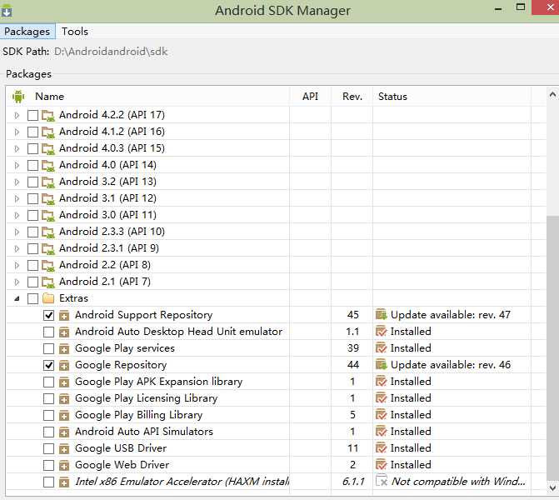The height and width of the screenshot is (500, 559).
Task: Click the SDK Manager title bar icon
Action: coord(7,11)
